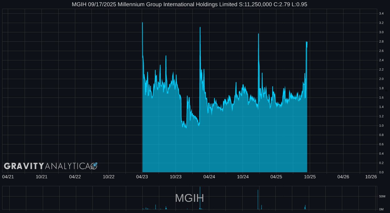Select the 10/21 date label on x-axis
This screenshot has height=213, width=390.
[42, 177]
